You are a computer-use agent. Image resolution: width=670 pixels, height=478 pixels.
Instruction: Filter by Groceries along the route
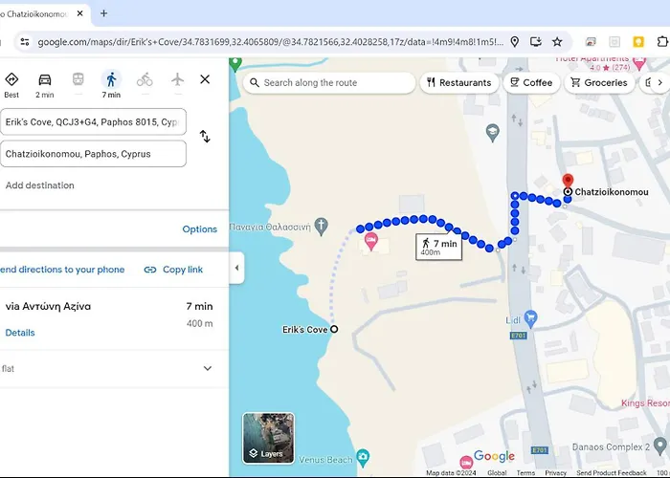pyautogui.click(x=599, y=83)
